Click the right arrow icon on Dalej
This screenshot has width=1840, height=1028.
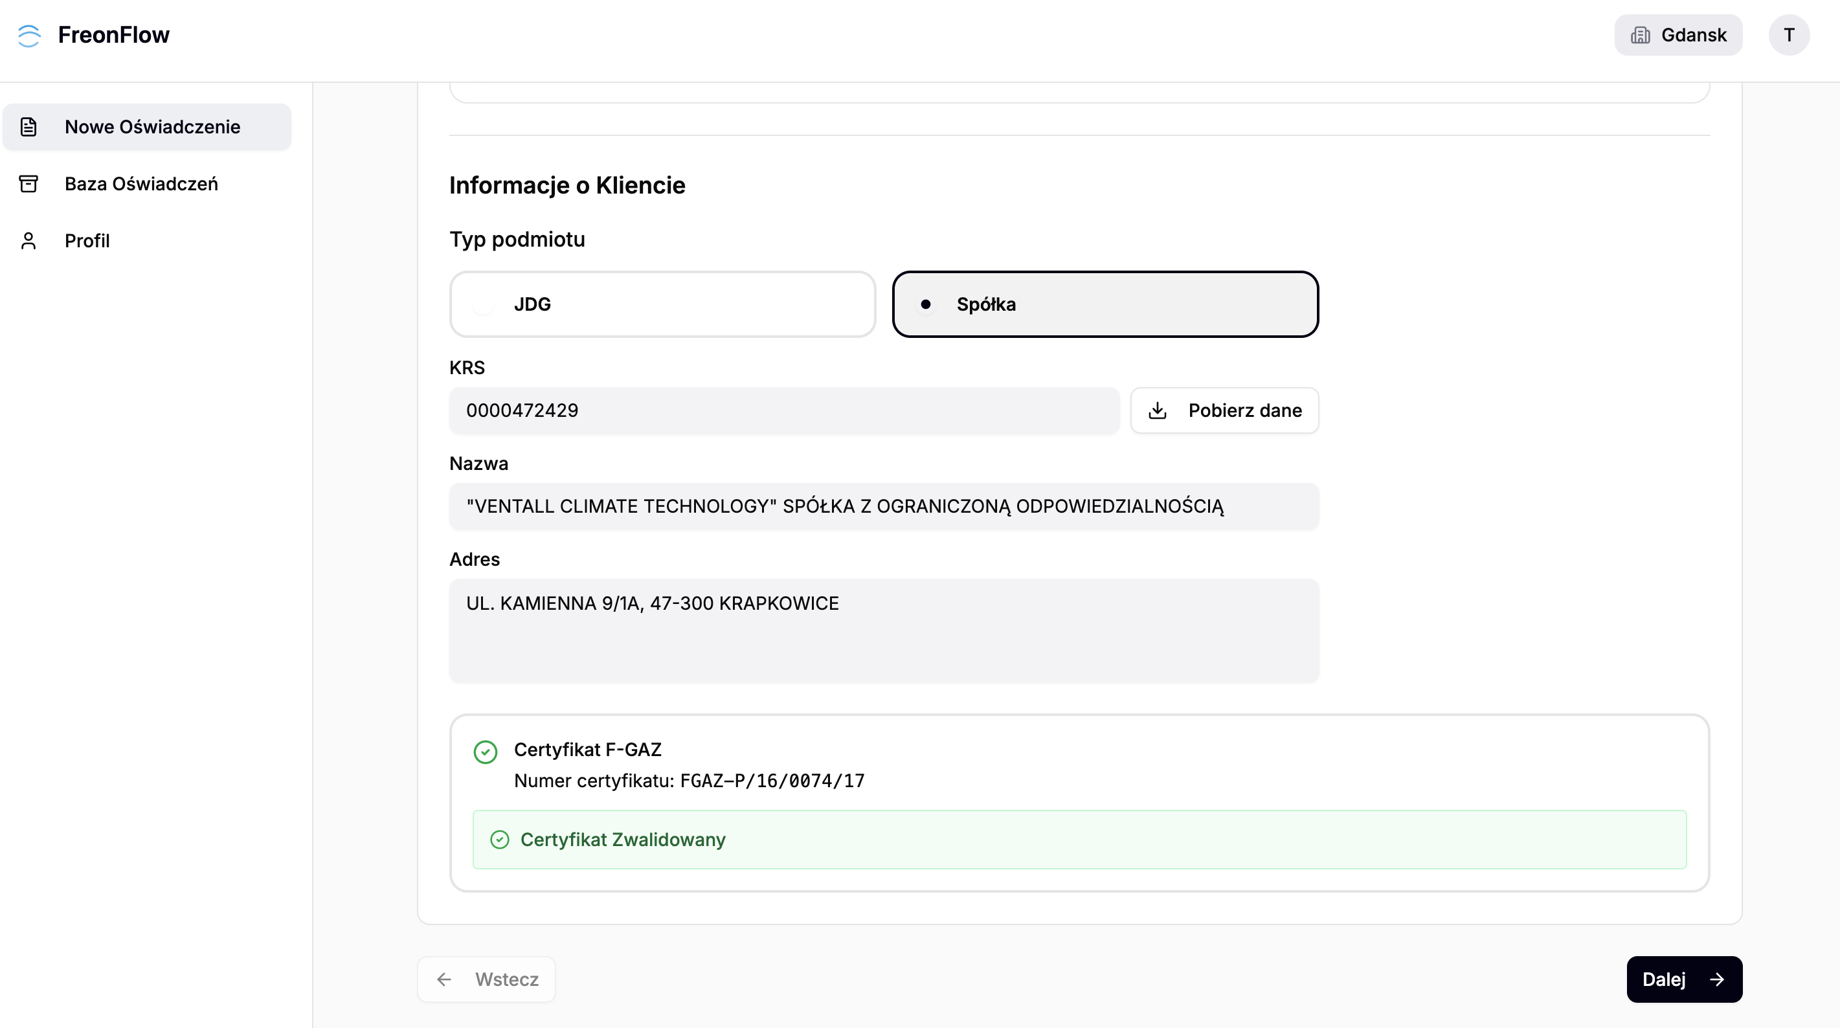[1717, 979]
